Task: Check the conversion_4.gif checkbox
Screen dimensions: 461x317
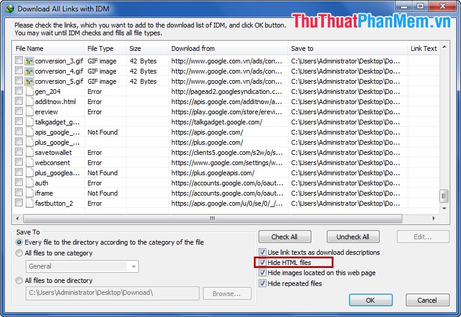Action: click(19, 71)
